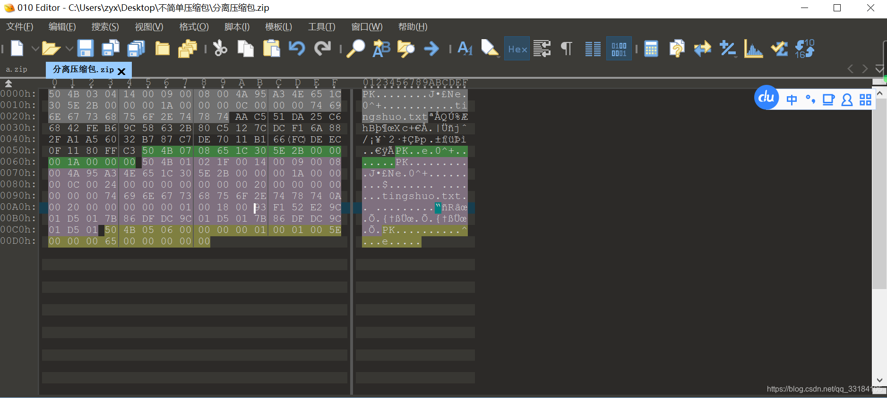The image size is (887, 398).
Task: Expand the Open File dropdown arrow
Action: [69, 49]
